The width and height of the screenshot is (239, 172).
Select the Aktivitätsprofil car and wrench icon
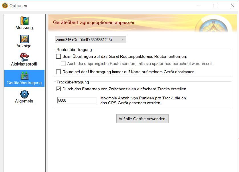(24, 57)
